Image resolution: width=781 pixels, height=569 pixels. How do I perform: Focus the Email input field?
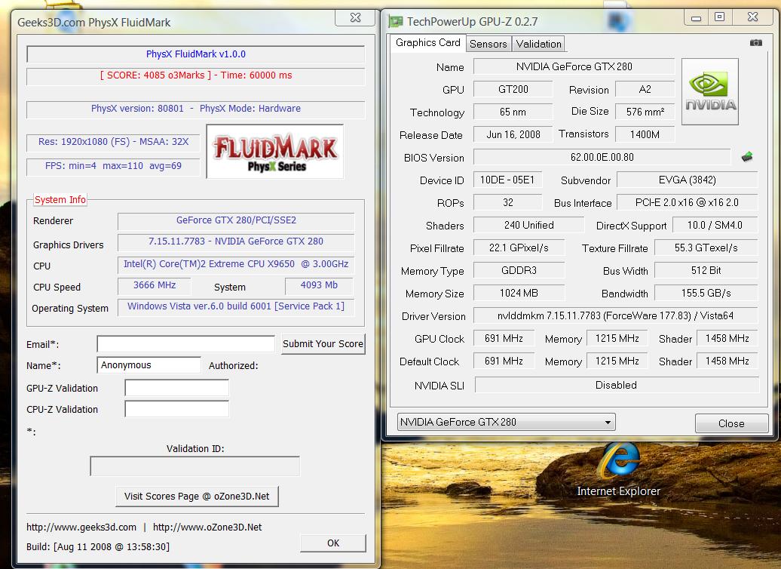point(185,343)
